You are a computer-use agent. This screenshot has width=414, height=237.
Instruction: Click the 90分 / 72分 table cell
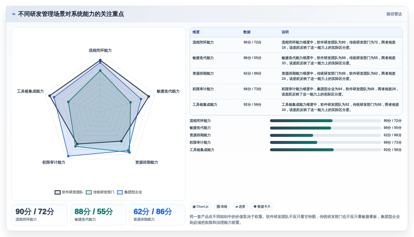tap(252, 42)
